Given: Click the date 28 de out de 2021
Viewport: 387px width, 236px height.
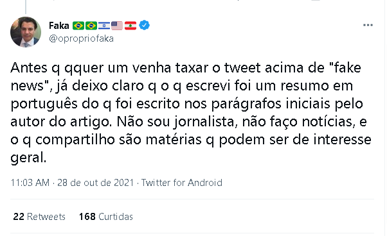Looking at the screenshot, I should tap(96, 183).
